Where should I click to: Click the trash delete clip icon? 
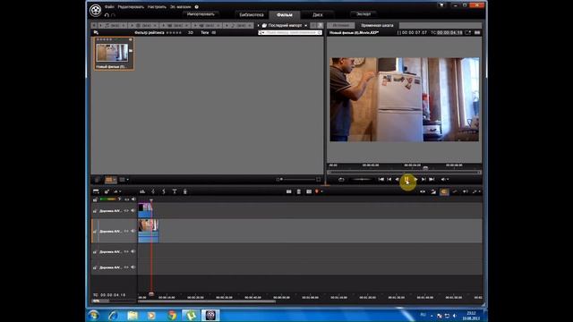[x=298, y=191]
